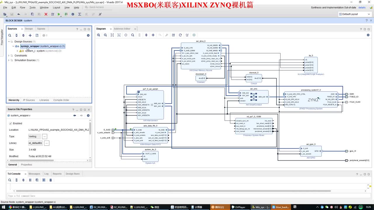Switch to Design tab in Sources
374x210 pixels.
(x=29, y=29)
